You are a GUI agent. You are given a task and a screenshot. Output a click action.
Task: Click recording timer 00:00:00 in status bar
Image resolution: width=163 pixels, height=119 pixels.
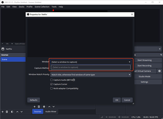tap(125, 117)
